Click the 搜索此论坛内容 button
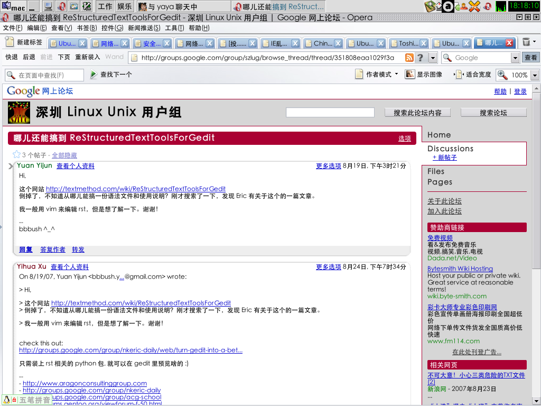This screenshot has width=541, height=406. click(x=417, y=113)
